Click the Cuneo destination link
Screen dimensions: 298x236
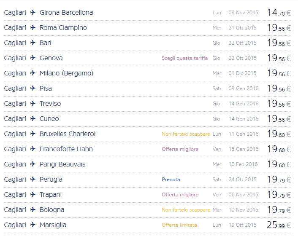tap(49, 119)
